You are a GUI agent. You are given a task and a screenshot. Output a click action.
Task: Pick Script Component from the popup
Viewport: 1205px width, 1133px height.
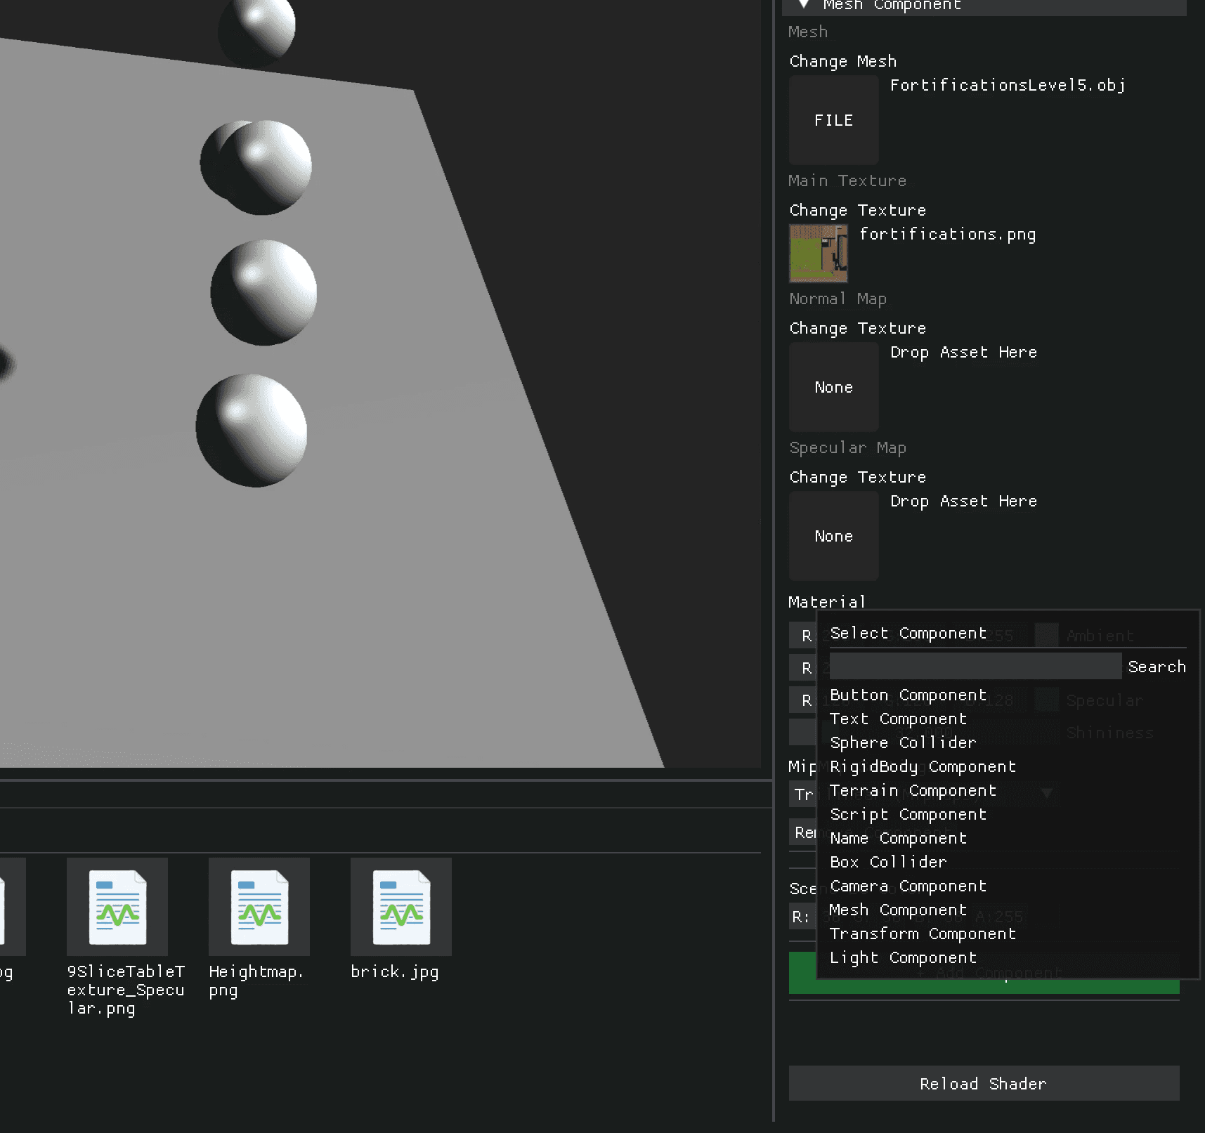point(908,814)
